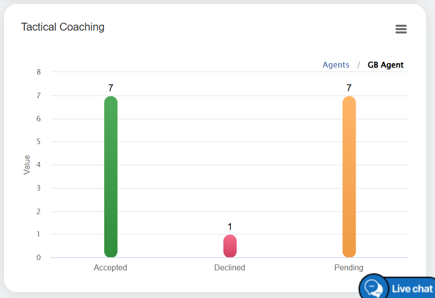
Task: Click the 4 tick on the Y axis
Action: [39, 165]
